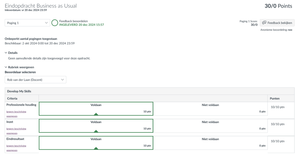Select Voldaan rating for Professionele houding
The height and width of the screenshot is (157, 297).
click(96, 109)
